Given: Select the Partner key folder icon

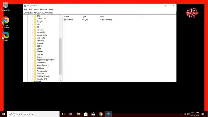Looking at the screenshot, I should [x=35, y=52].
